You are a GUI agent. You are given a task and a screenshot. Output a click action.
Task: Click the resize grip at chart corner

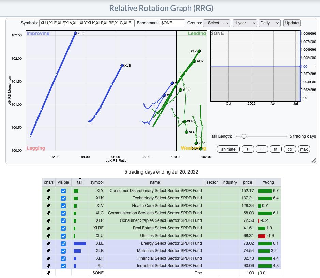pos(313,160)
